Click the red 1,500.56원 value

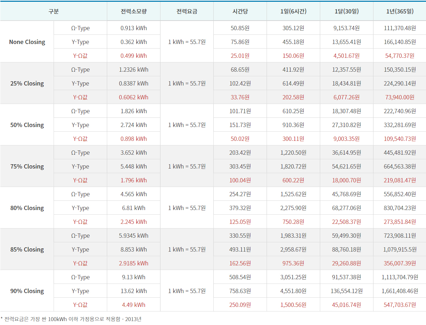tap(293, 305)
